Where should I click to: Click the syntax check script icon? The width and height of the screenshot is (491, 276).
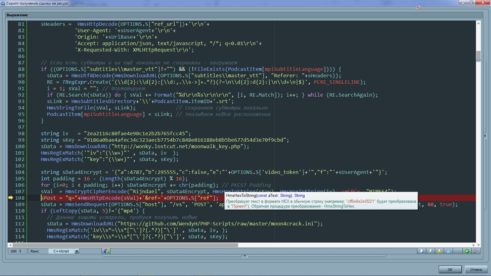[x=422, y=251]
